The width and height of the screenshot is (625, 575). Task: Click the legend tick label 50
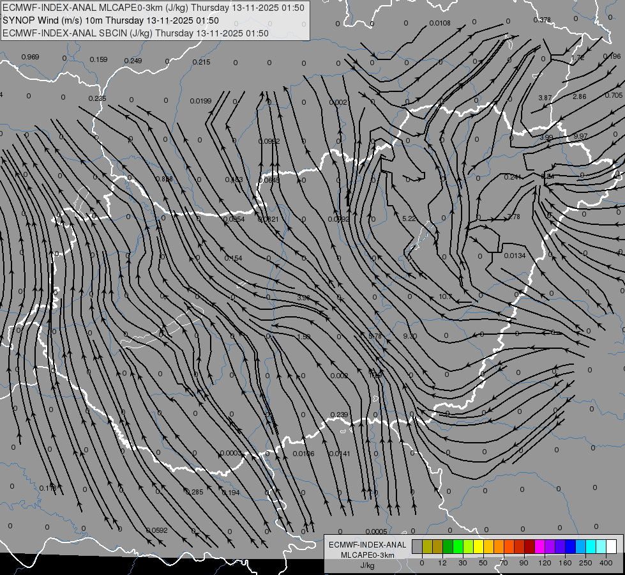point(483,563)
